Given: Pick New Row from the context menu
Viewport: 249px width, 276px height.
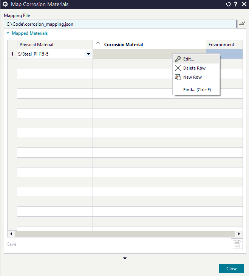Looking at the screenshot, I should (192, 77).
